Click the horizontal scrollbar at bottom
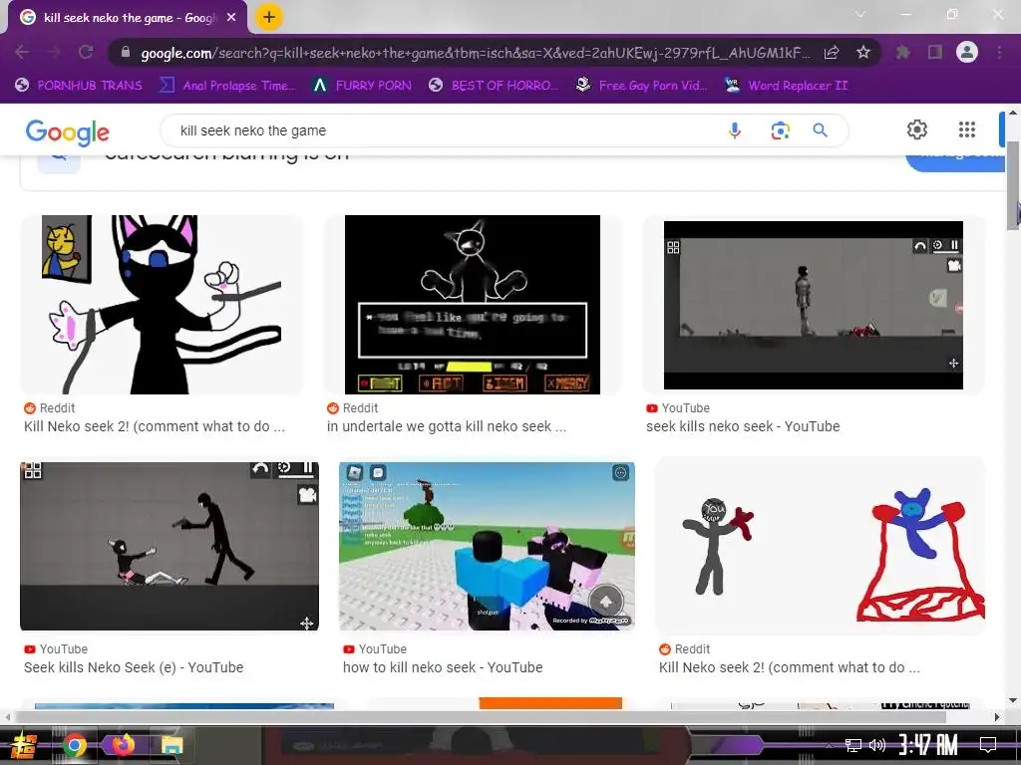This screenshot has height=765, width=1021. click(x=481, y=717)
